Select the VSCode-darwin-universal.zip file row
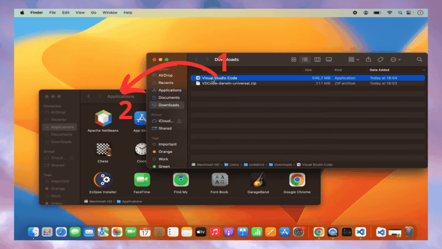The width and height of the screenshot is (442, 249). [x=308, y=83]
